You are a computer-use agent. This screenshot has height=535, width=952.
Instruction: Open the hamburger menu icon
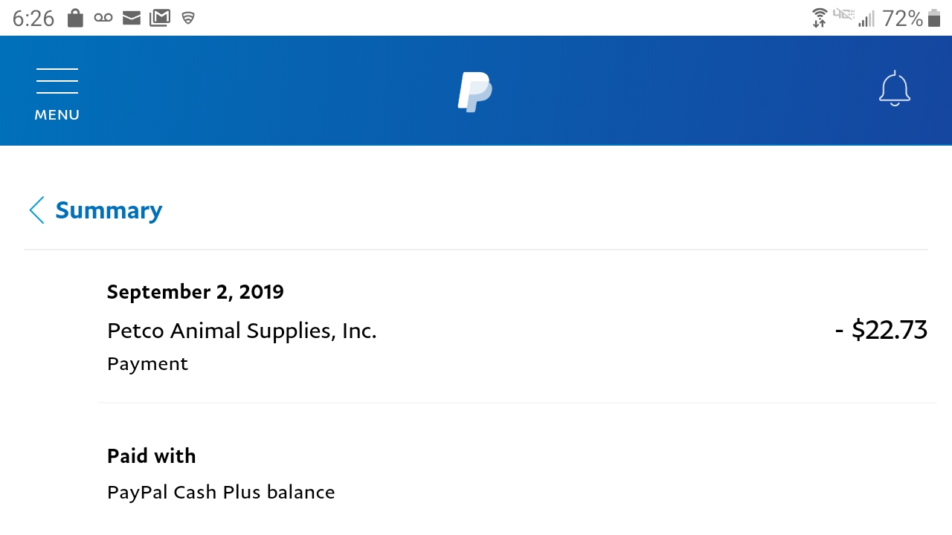point(57,81)
